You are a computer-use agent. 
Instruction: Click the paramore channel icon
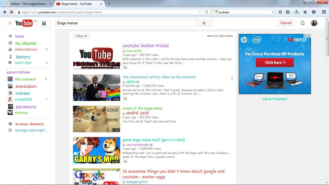pyautogui.click(x=10, y=106)
